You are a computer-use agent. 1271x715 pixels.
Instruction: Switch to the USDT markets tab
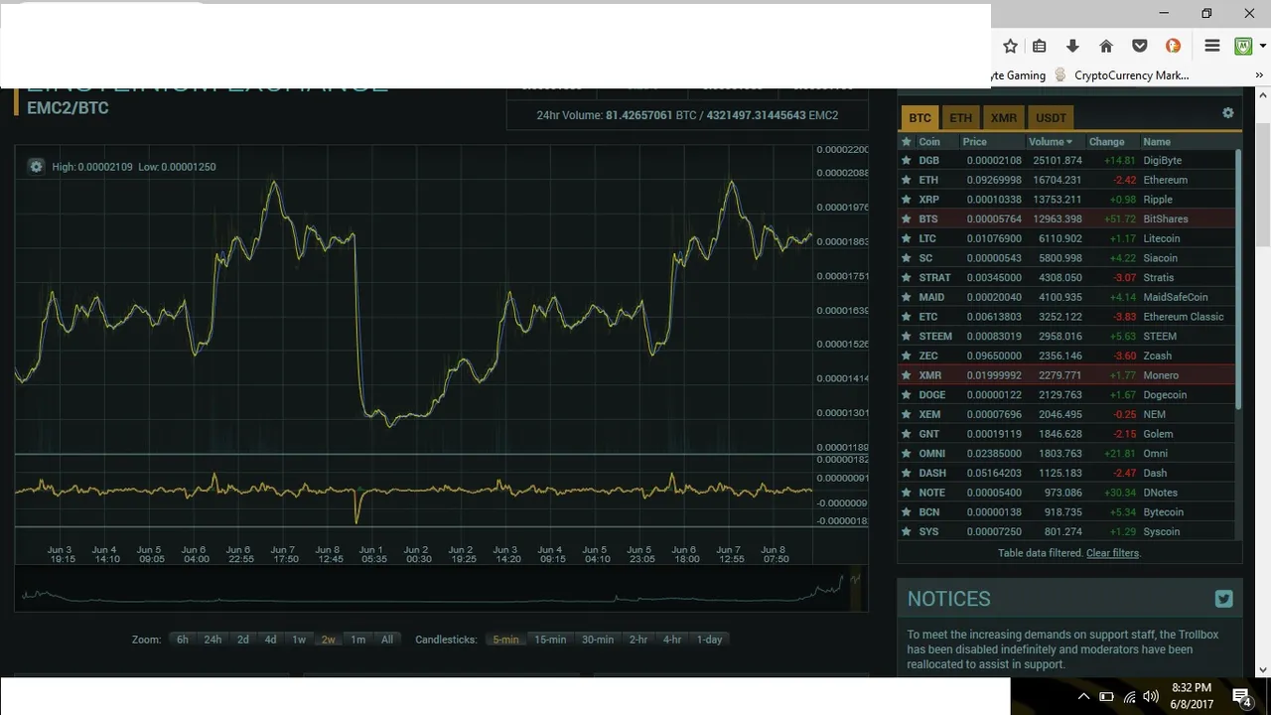1051,117
